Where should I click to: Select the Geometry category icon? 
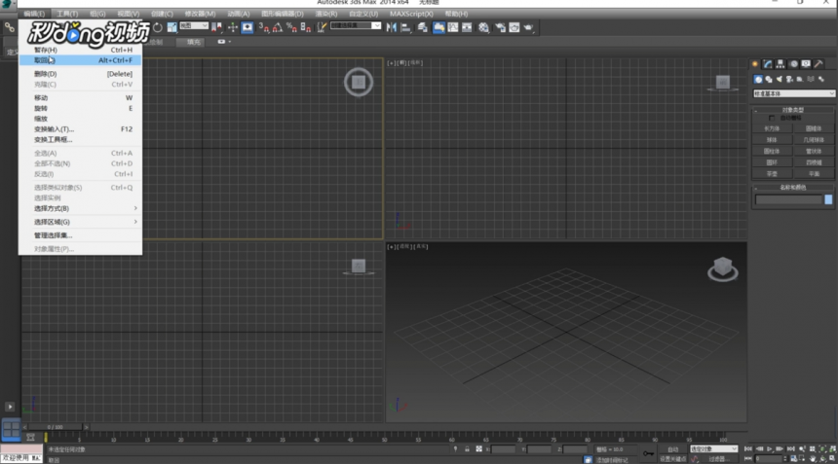tap(758, 80)
